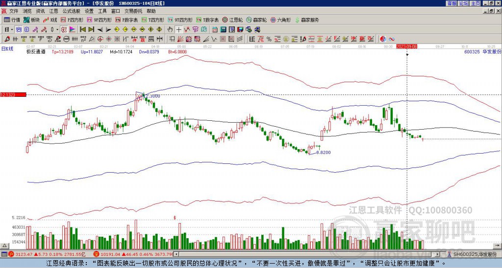Open the 公式选股 menu
502x268 pixels.
(71, 11)
